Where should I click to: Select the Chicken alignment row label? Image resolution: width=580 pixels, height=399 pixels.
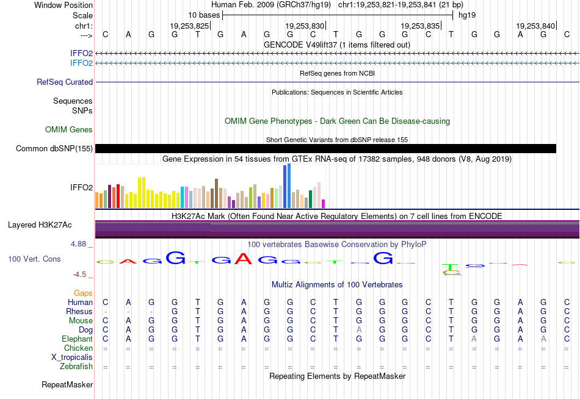point(78,348)
